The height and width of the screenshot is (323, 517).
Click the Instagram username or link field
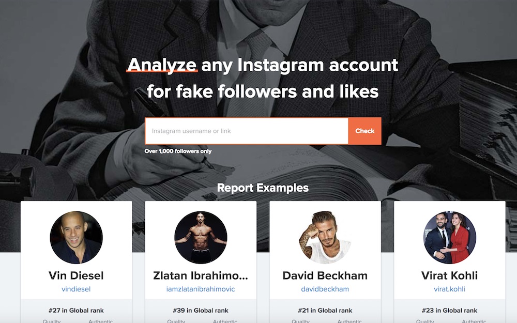247,131
